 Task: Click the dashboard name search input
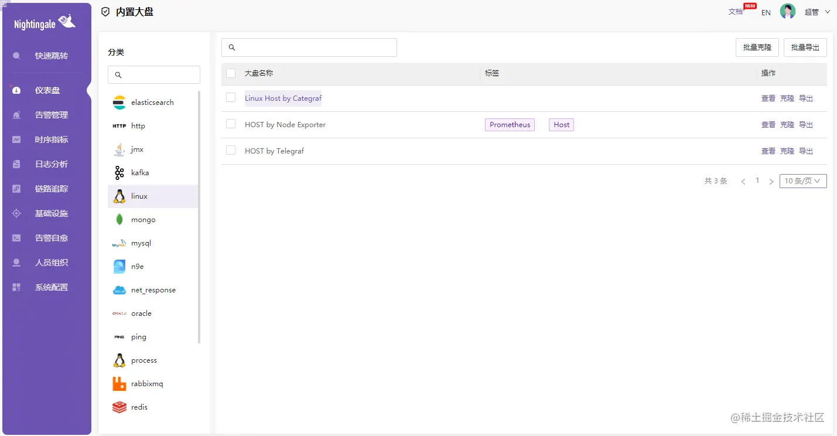tap(309, 47)
